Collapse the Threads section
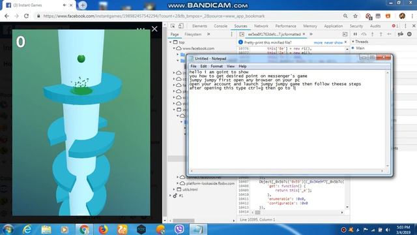417x235 pixels. 353,42
